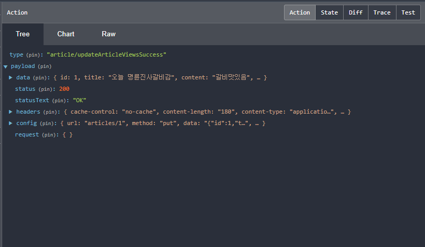Click the config object preview text
The width and height of the screenshot is (425, 247).
pyautogui.click(x=163, y=123)
